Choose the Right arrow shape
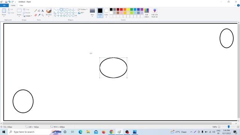240x135 pixels. point(67,13)
